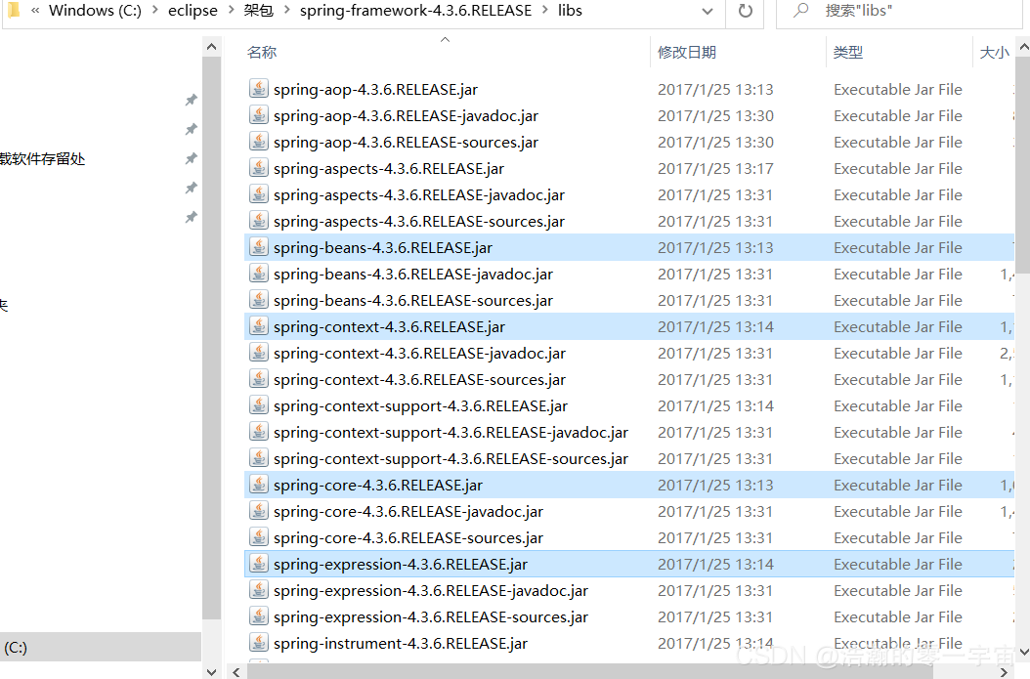
Task: Click the pin icon beside 载软件存留处
Action: point(192,158)
